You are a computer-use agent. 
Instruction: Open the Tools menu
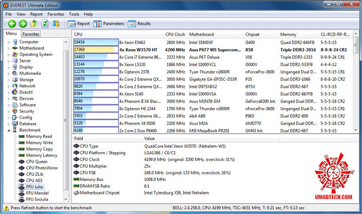(74, 14)
